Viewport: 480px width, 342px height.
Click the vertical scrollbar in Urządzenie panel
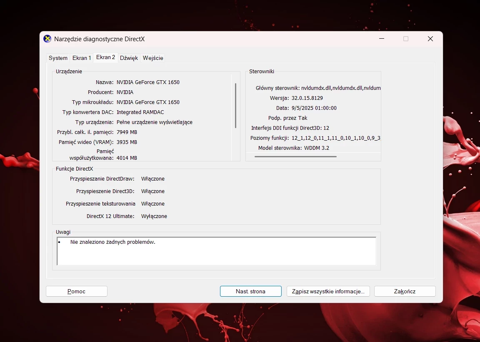click(236, 106)
